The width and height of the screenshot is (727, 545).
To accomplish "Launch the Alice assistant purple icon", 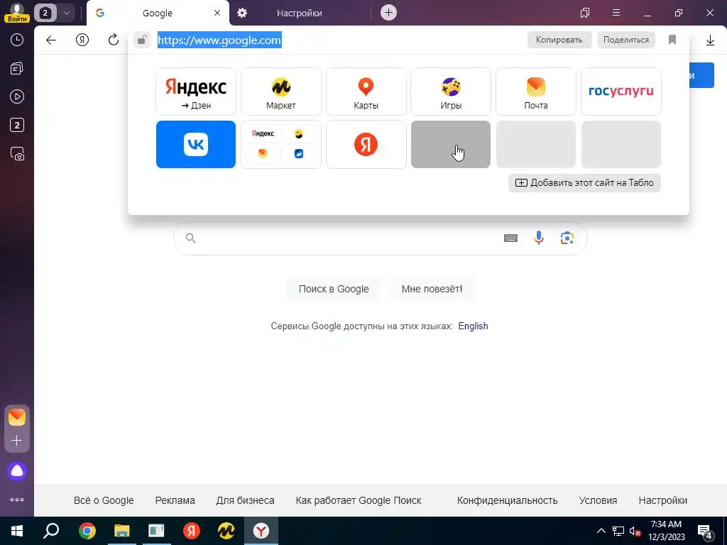I will click(x=17, y=471).
